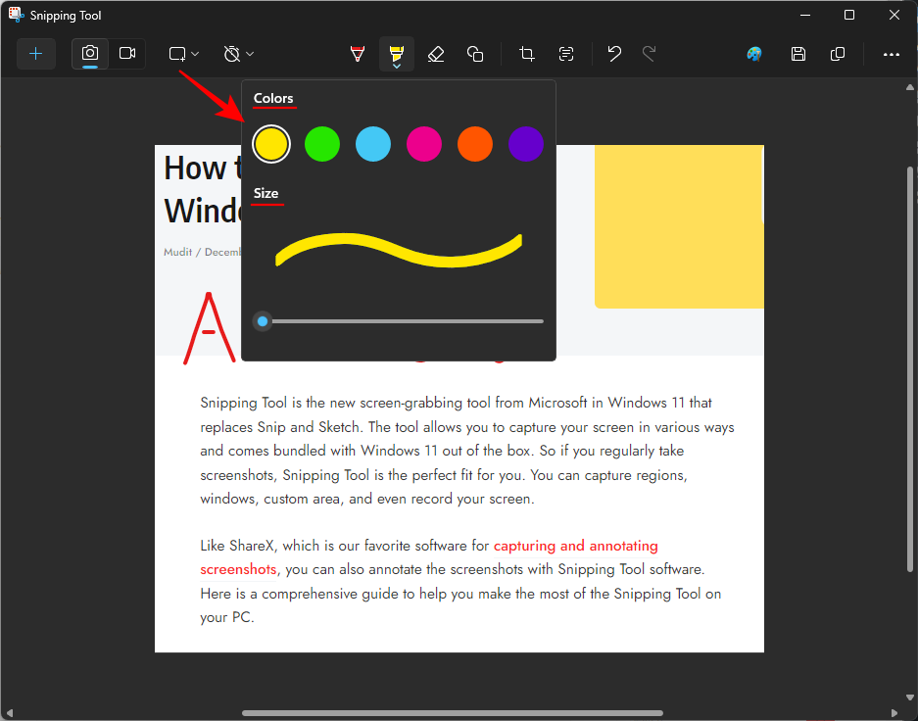
Task: Click the "Mudit / Decem" byline text
Action: tap(202, 252)
